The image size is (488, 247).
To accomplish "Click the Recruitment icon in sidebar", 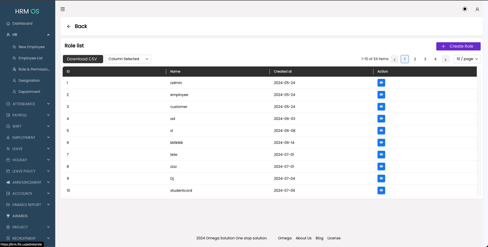I will (8, 238).
